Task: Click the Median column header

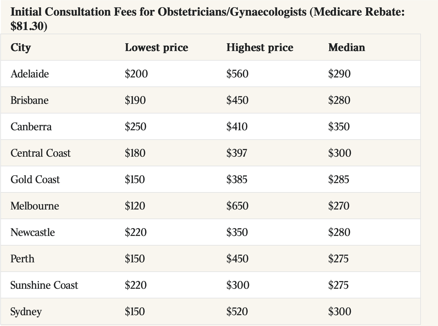Action: [347, 47]
